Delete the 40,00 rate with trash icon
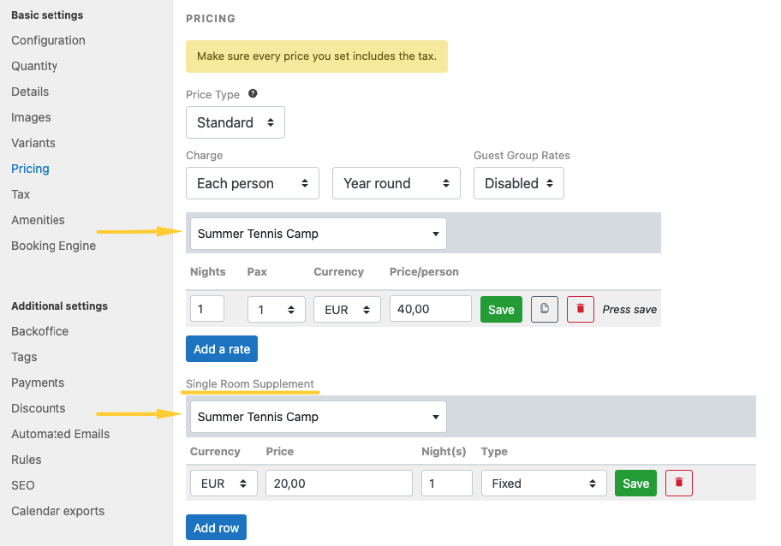Screen dimensions: 781x546 tap(580, 309)
